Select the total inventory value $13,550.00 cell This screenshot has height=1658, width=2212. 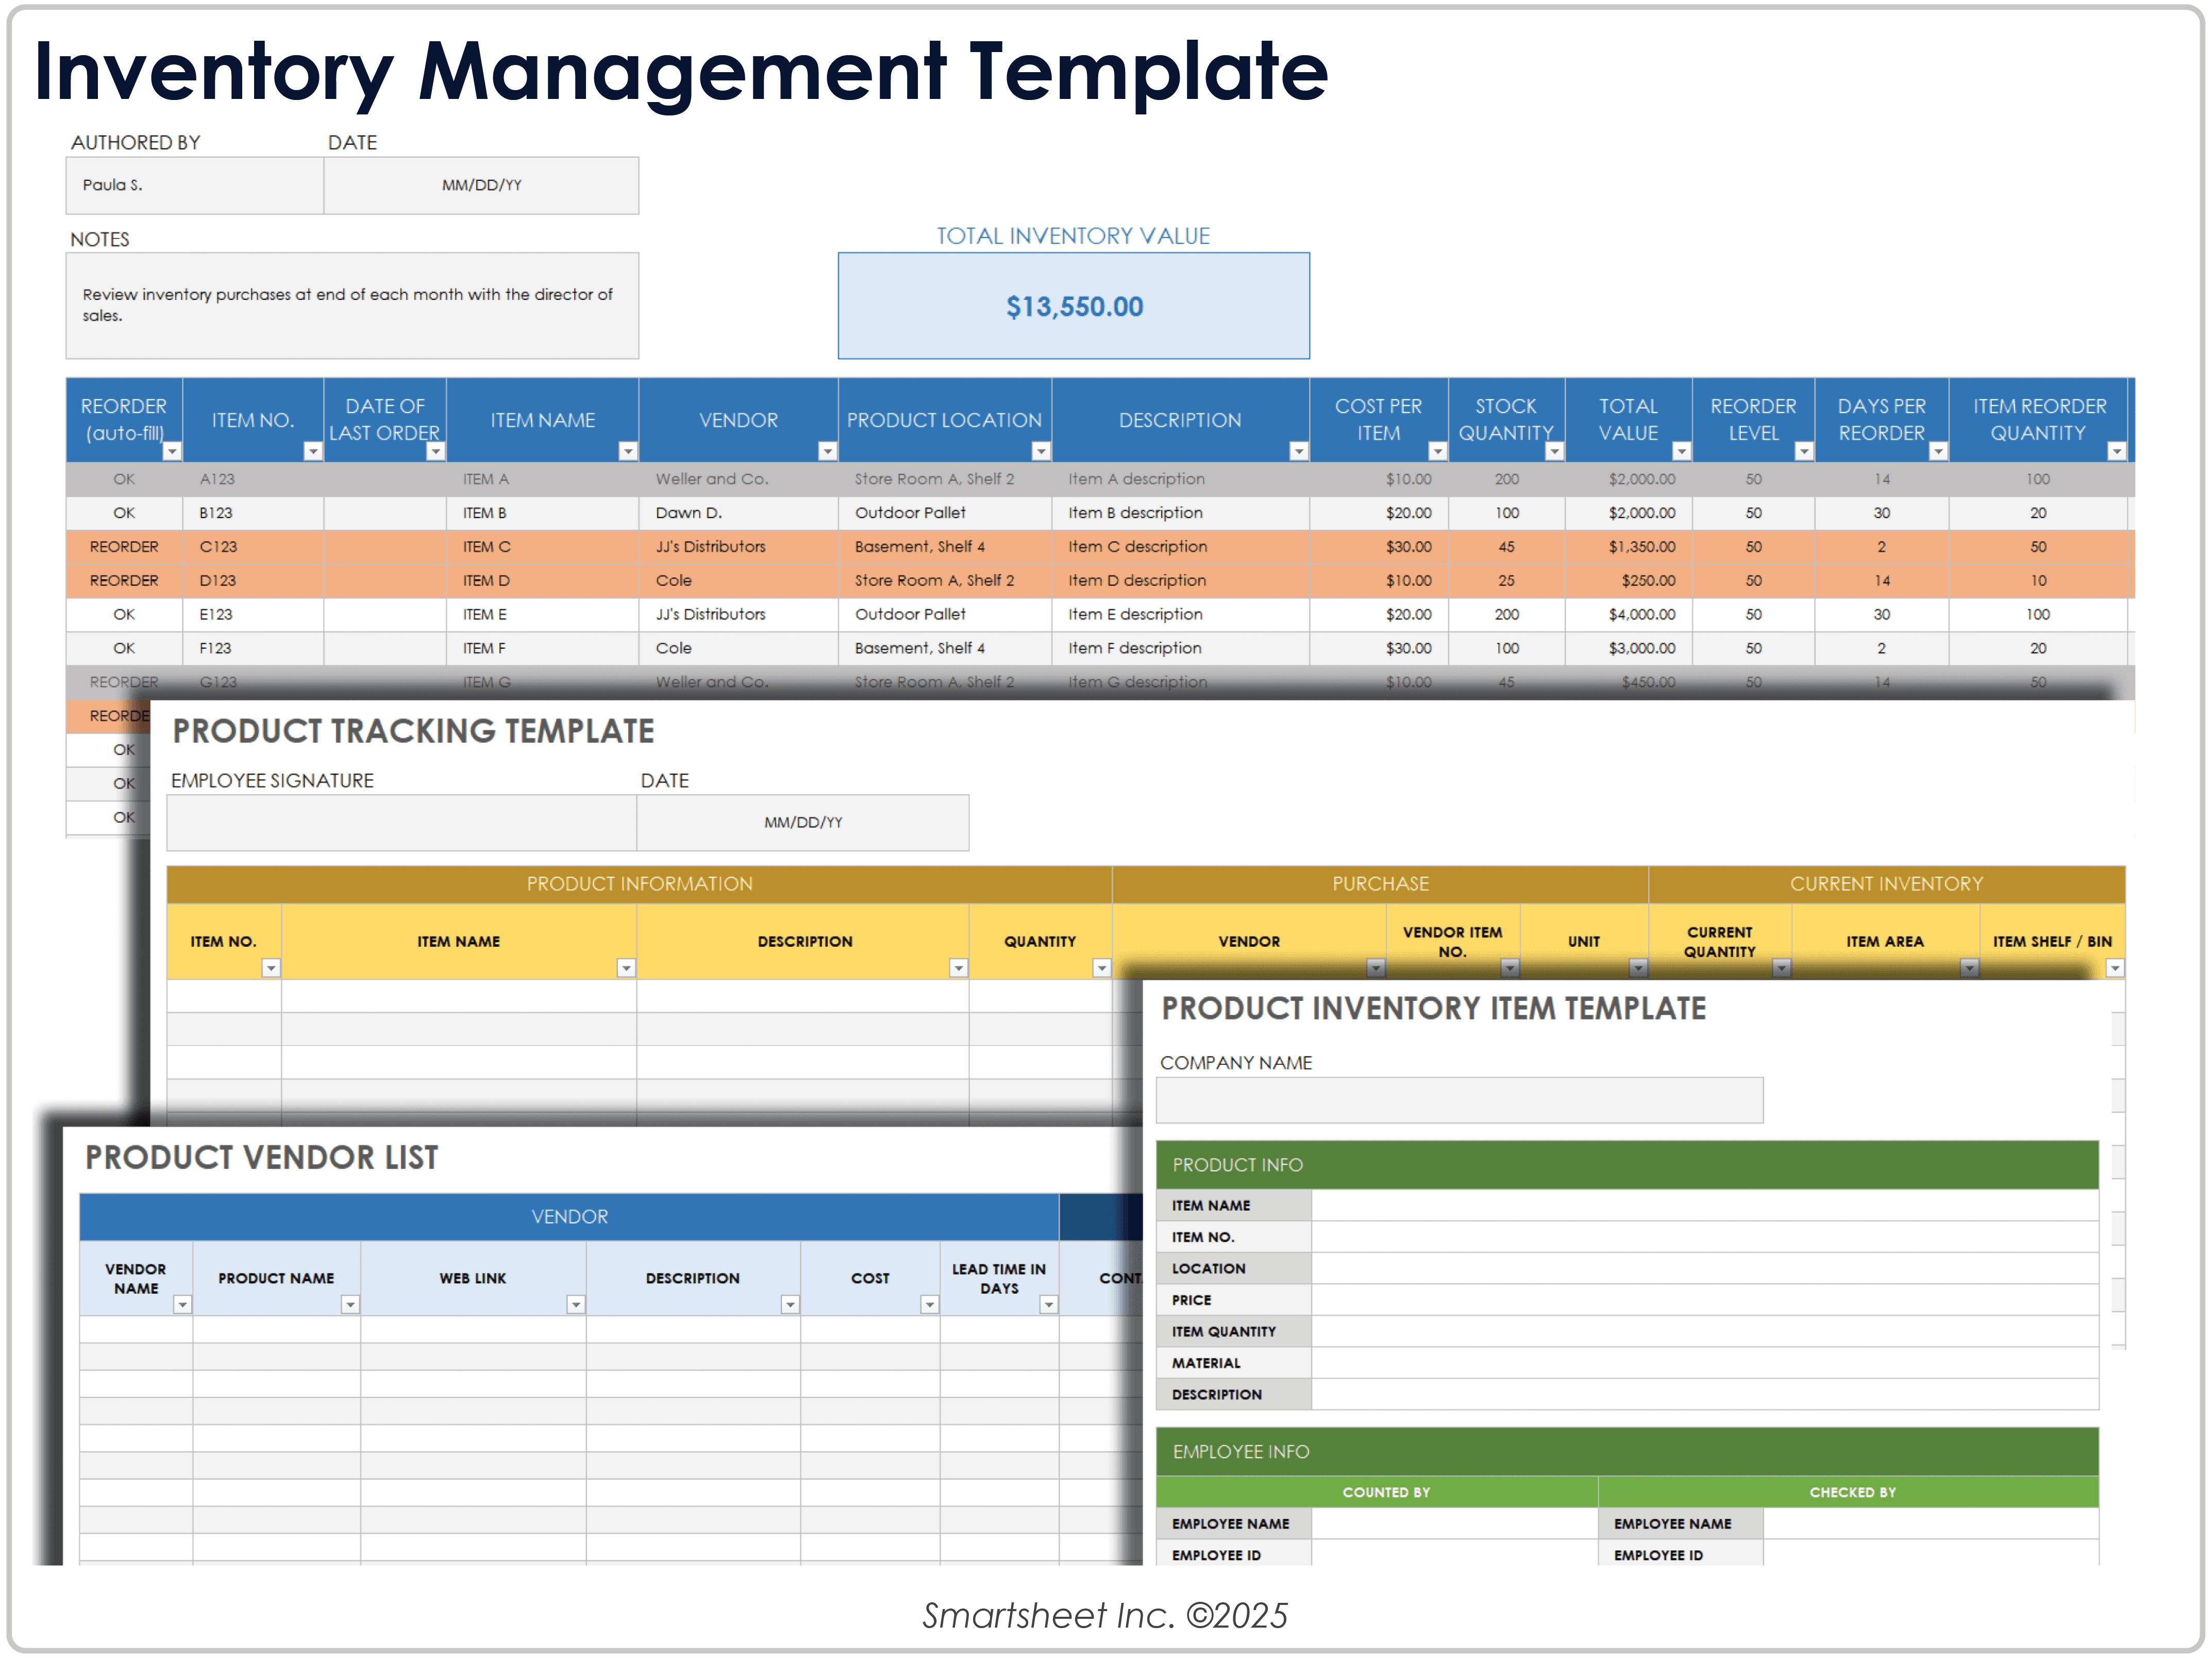pyautogui.click(x=1074, y=306)
